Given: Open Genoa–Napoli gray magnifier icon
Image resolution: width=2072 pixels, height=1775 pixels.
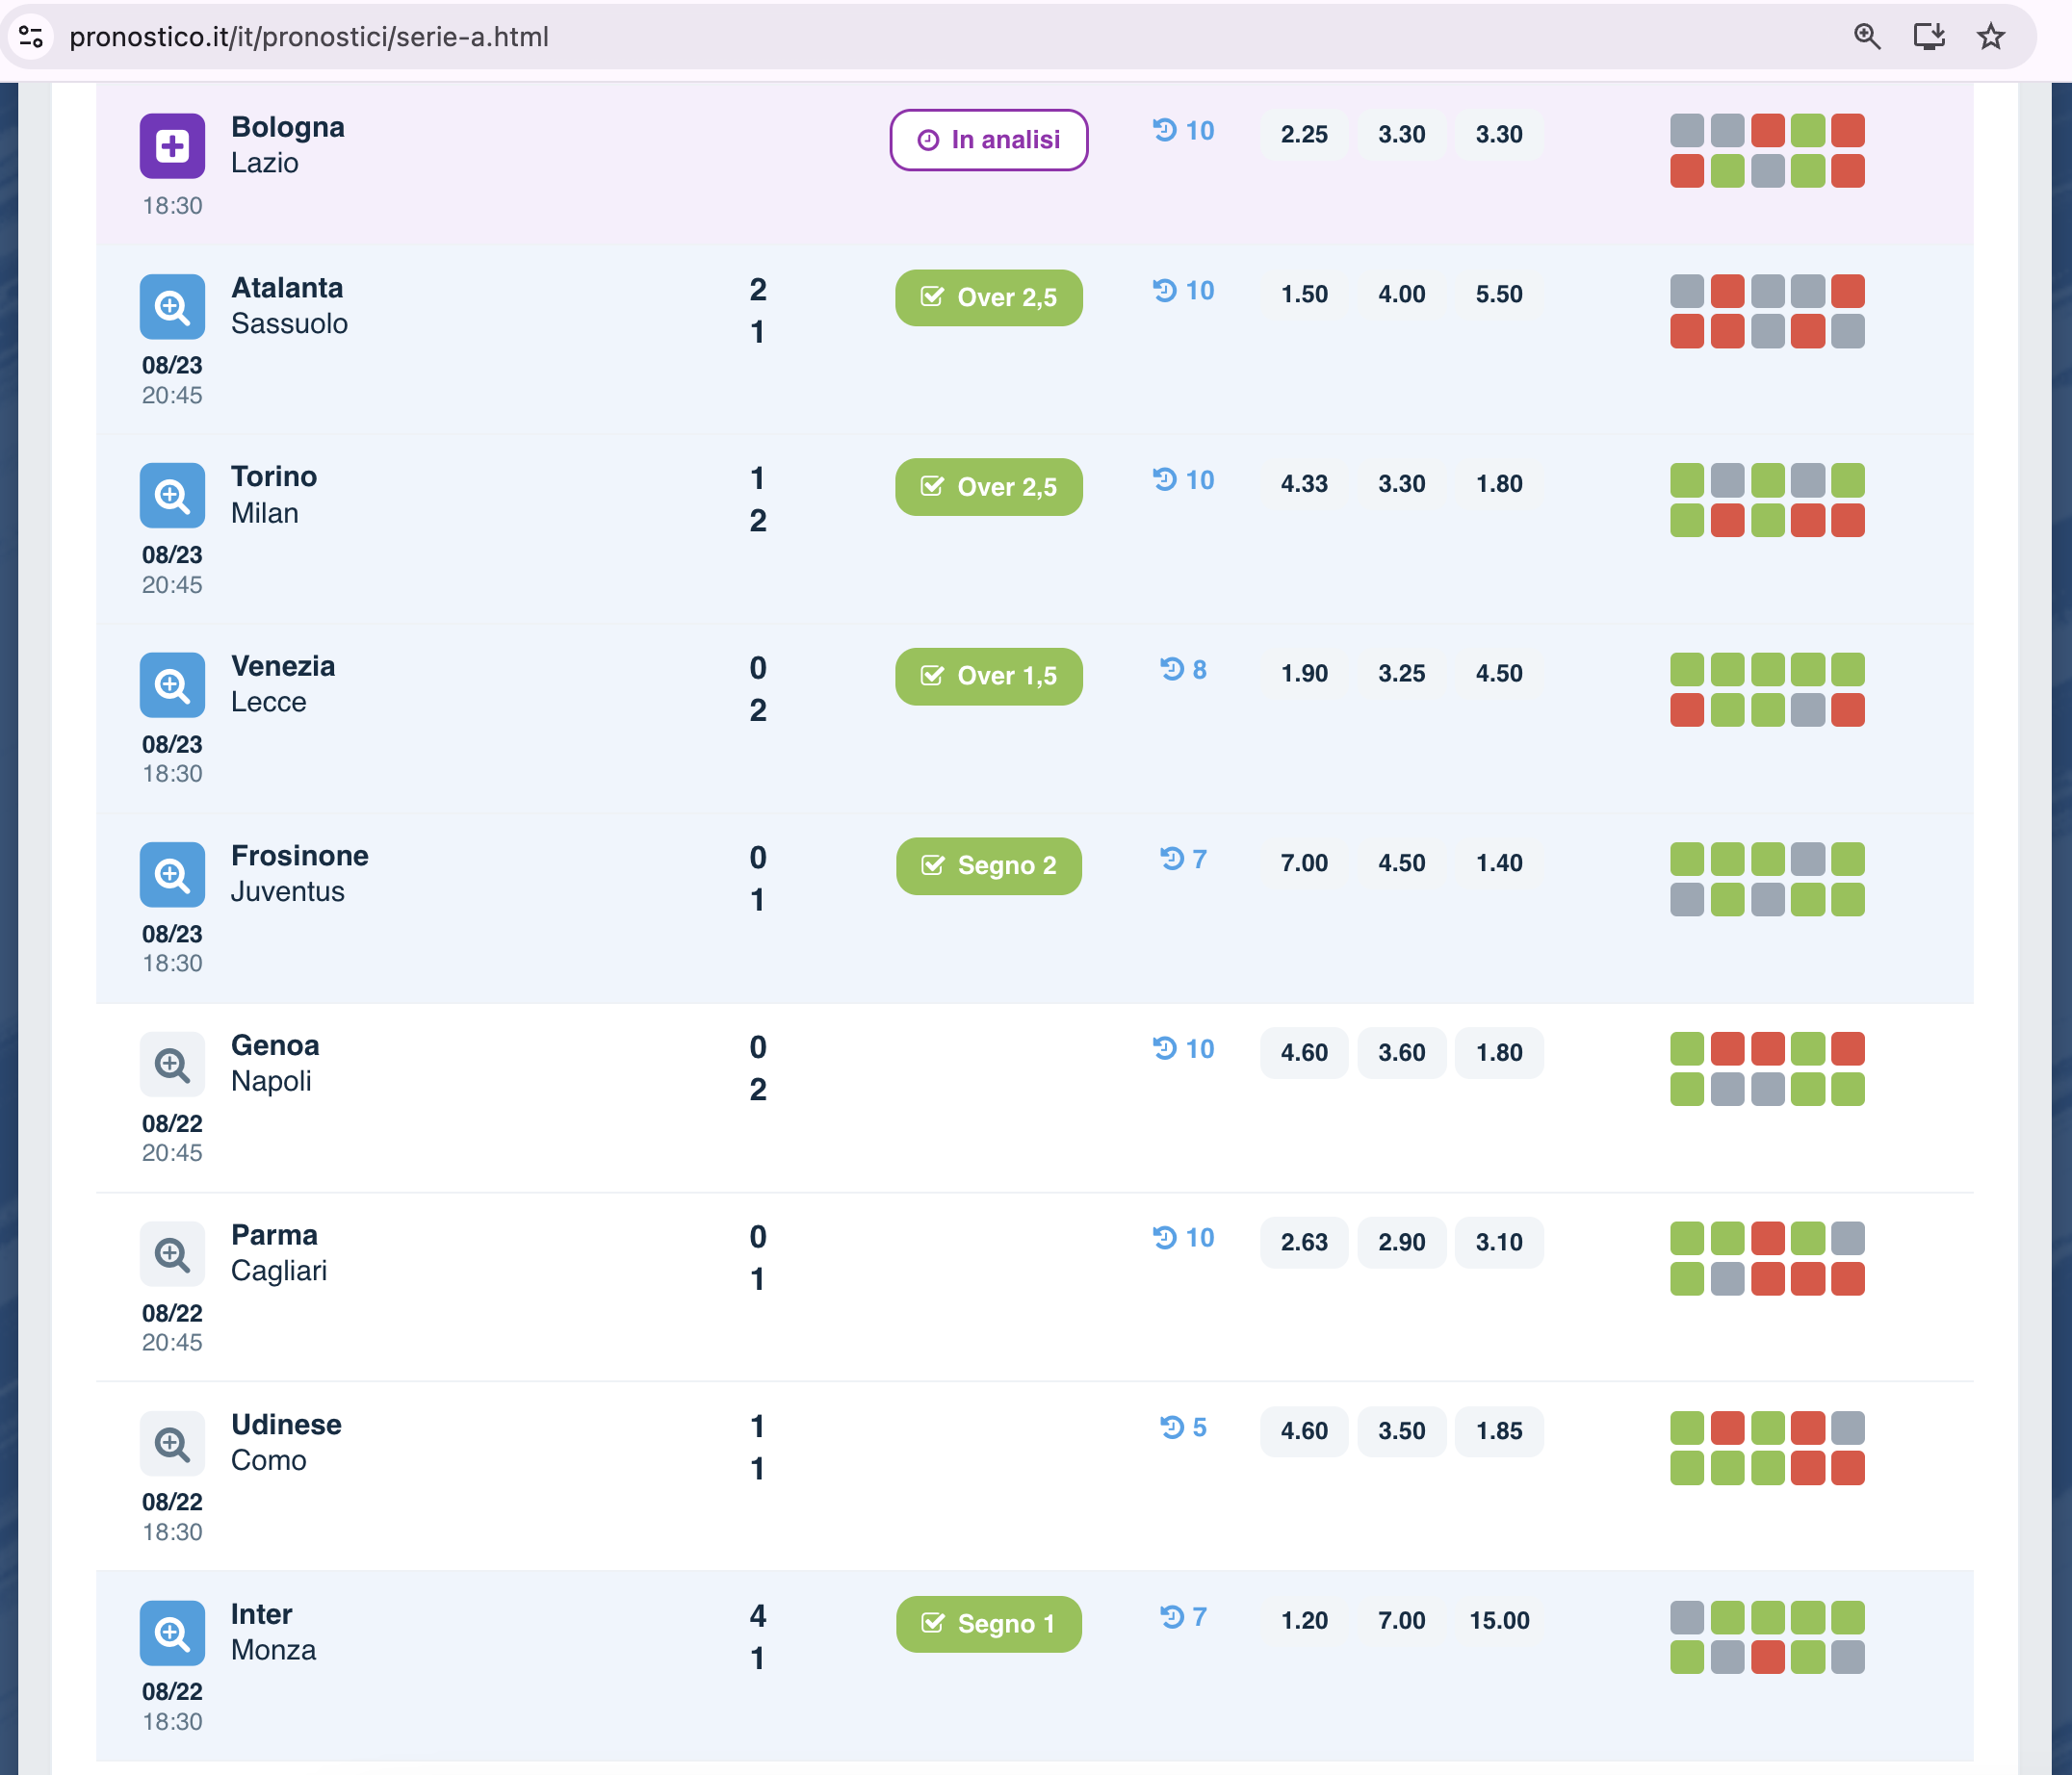Looking at the screenshot, I should coord(172,1064).
